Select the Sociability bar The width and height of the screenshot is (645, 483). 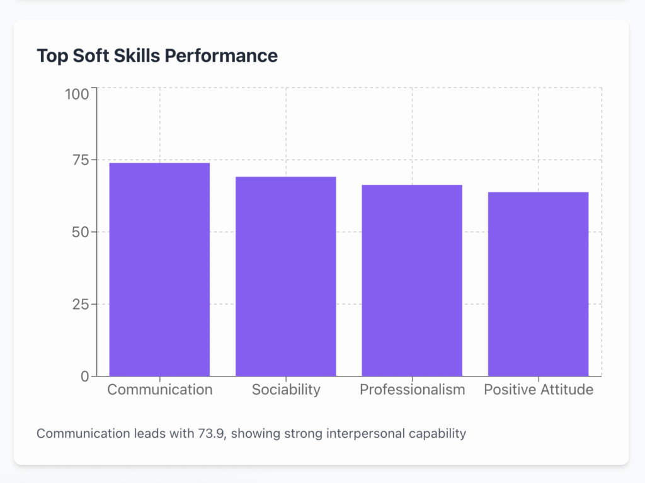tap(285, 276)
